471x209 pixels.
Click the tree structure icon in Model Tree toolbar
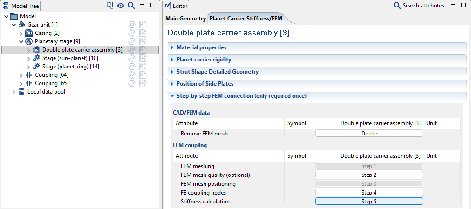[110, 6]
